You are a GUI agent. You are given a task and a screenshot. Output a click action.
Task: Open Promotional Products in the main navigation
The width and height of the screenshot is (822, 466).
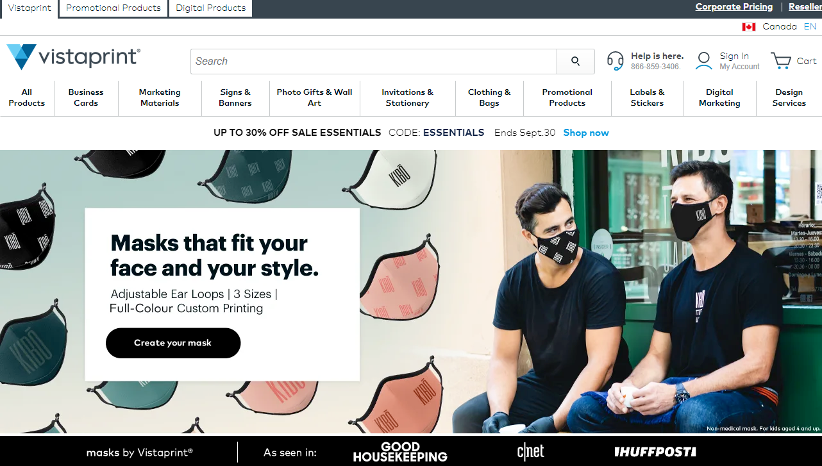[567, 97]
